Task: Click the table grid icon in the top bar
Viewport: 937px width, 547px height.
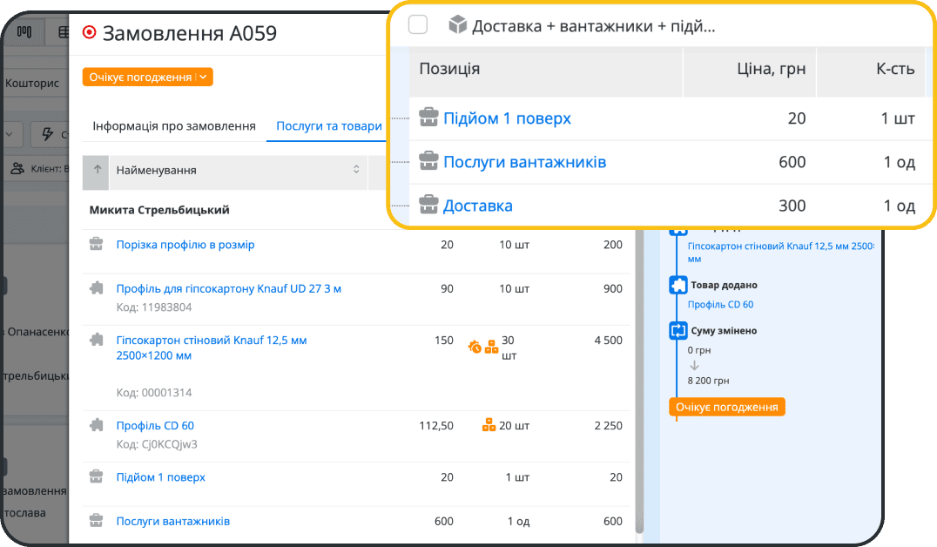Action: coord(63,31)
